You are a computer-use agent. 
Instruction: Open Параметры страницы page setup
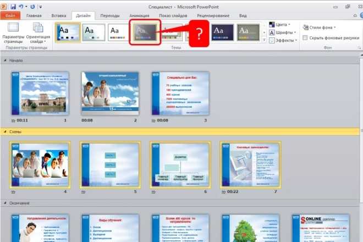click(13, 33)
